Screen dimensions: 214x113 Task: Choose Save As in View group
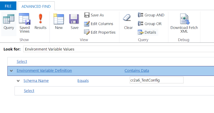click(94, 15)
